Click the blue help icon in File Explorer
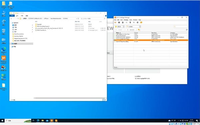 pos(106,16)
